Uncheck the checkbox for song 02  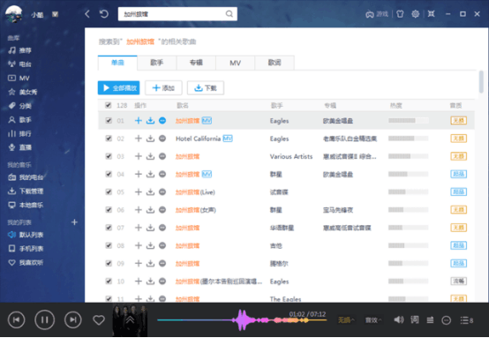coord(109,139)
